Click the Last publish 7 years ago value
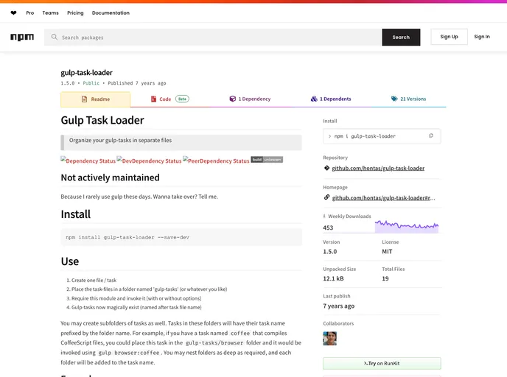This screenshot has height=377, width=507. pyautogui.click(x=338, y=306)
